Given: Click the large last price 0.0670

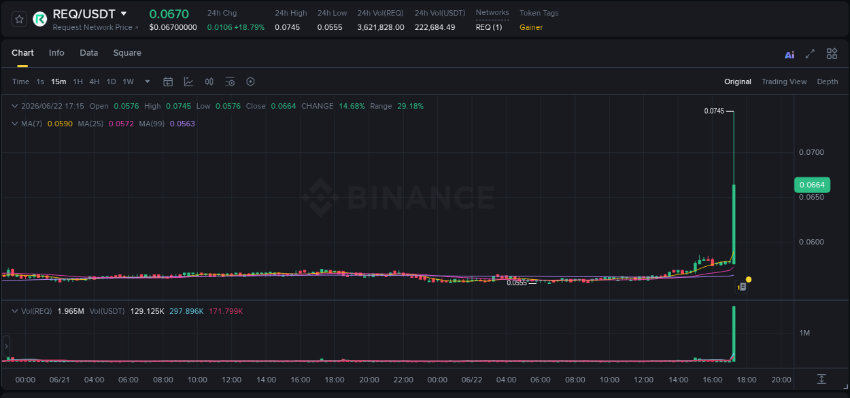Looking at the screenshot, I should pos(169,14).
